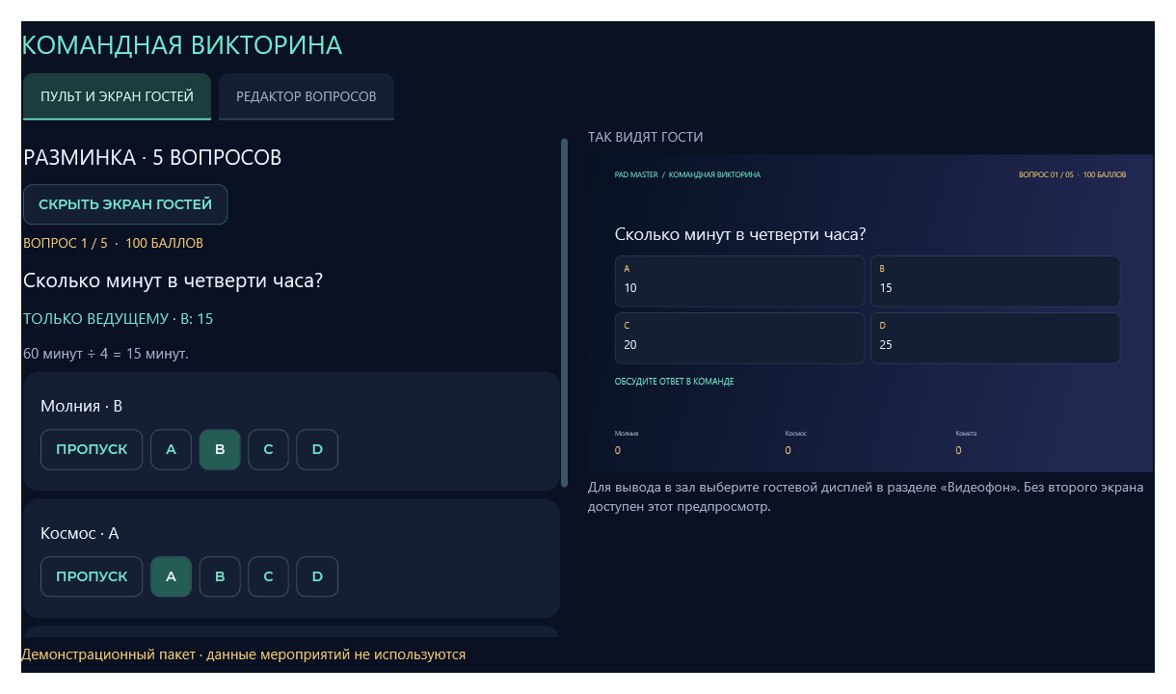
Task: Click the Видеофон guest display instruction text
Action: pos(866,496)
